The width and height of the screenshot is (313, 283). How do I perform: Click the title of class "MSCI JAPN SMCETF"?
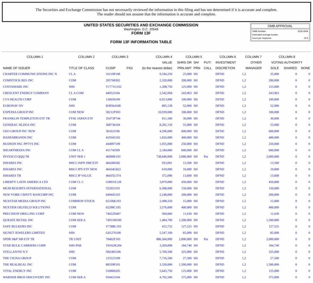pos(83,163)
